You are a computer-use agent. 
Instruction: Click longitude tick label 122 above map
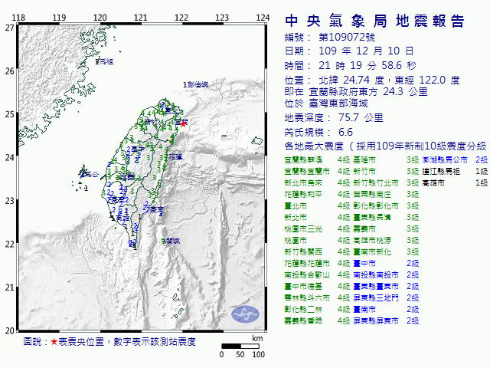click(x=181, y=18)
